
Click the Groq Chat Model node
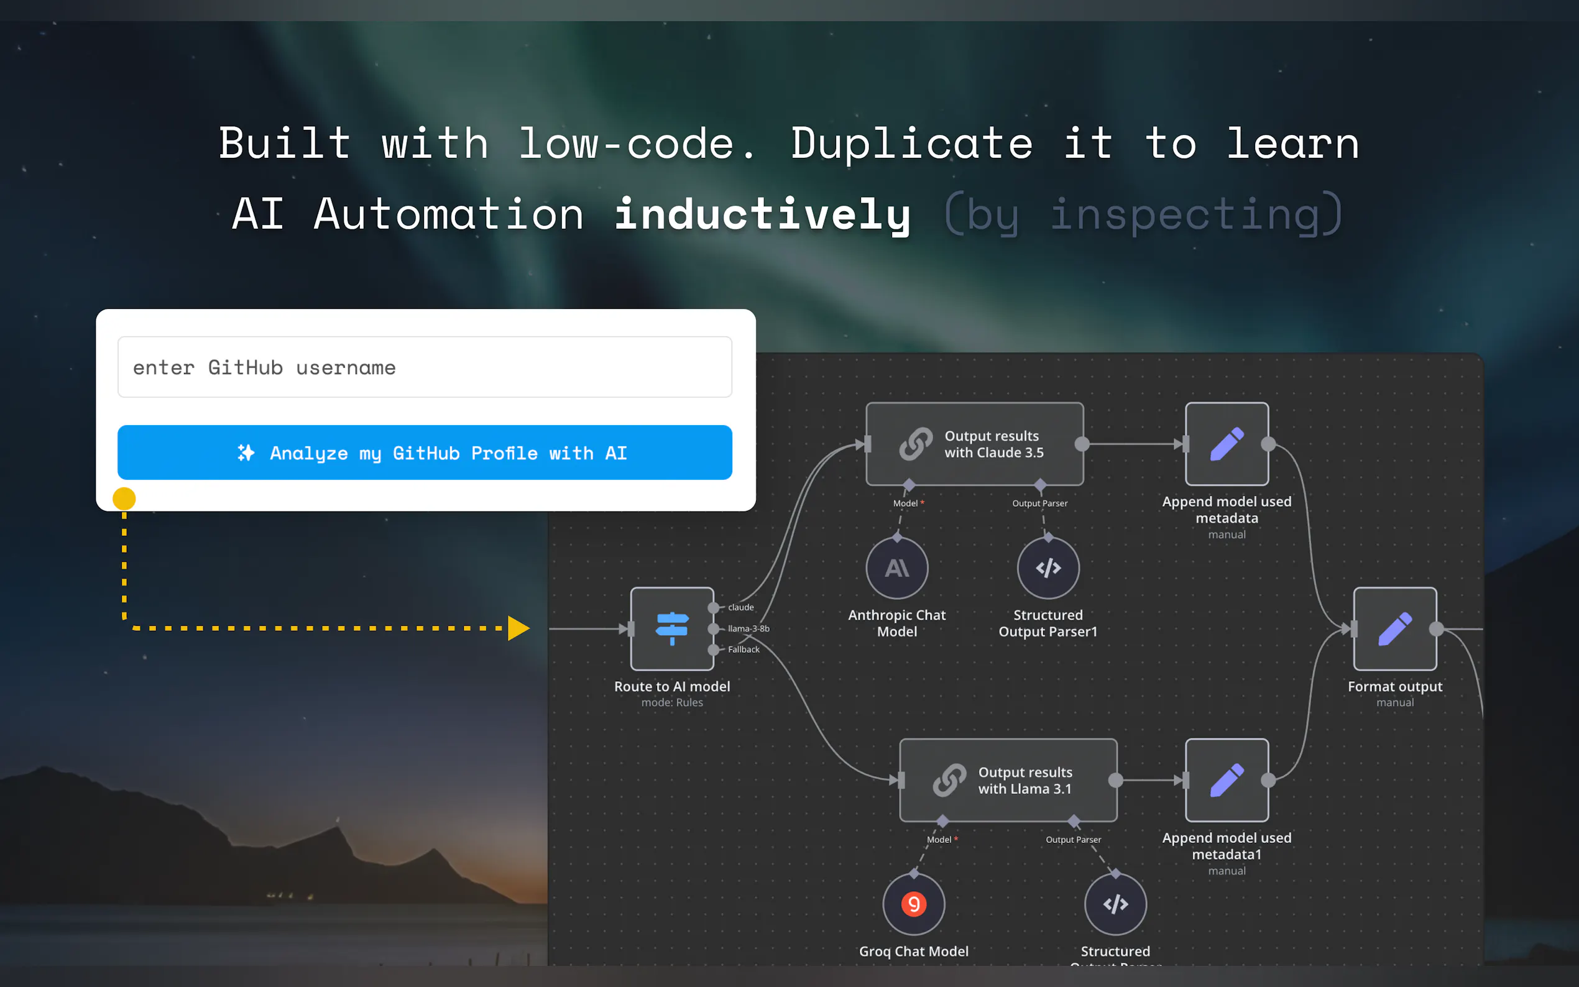pos(913,904)
